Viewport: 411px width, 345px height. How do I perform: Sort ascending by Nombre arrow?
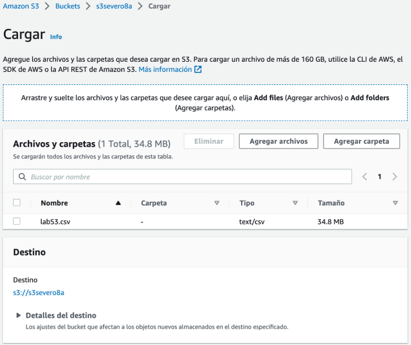click(118, 203)
